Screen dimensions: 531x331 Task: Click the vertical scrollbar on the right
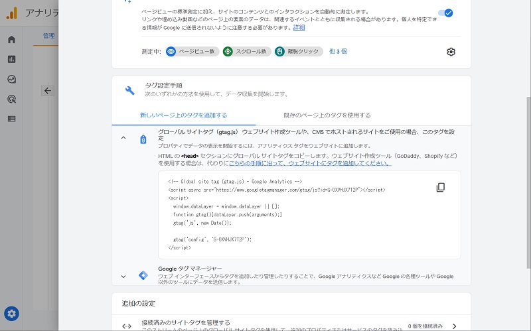pyautogui.click(x=528, y=183)
